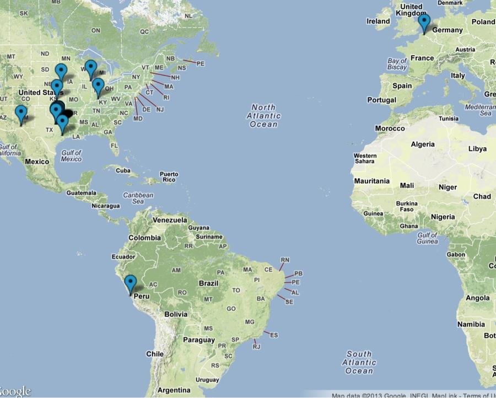Image resolution: width=496 pixels, height=398 pixels.
Task: Click the 'Gulf of Mexico' water label
Action: coord(71,155)
